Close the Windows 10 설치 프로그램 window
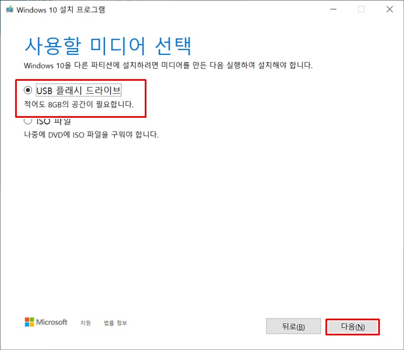404x350 pixels. [x=389, y=10]
